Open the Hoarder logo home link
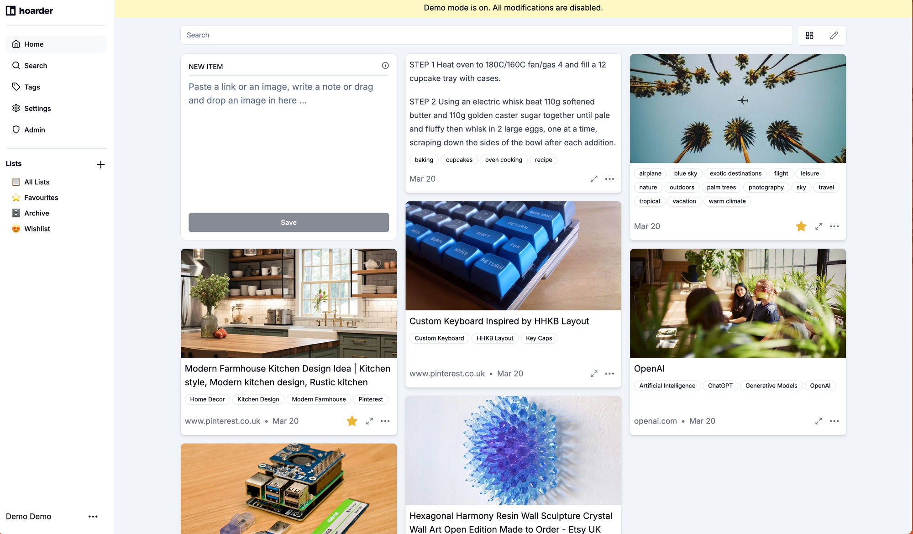This screenshot has width=913, height=534. click(x=30, y=10)
